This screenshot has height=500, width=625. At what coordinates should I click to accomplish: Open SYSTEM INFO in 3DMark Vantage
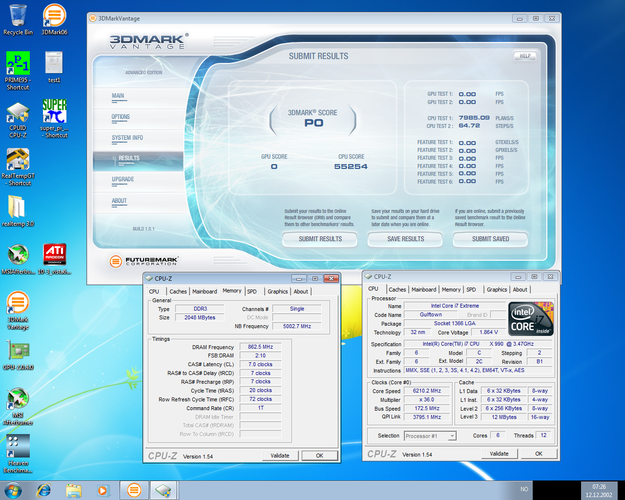pyautogui.click(x=127, y=138)
